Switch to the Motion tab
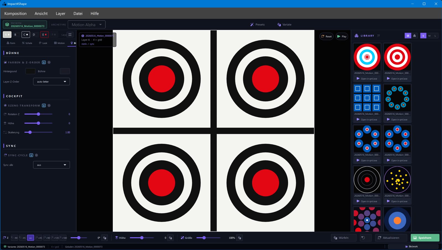 click(x=59, y=43)
